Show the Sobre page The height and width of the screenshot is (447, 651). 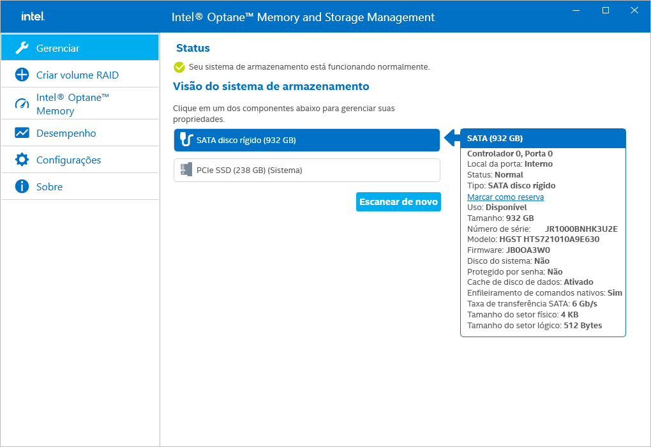(80, 186)
